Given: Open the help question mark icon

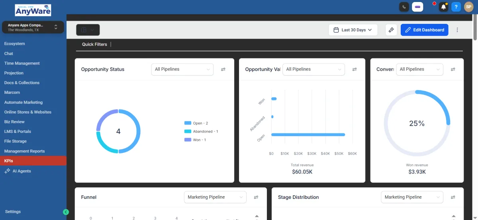Looking at the screenshot, I should (456, 7).
